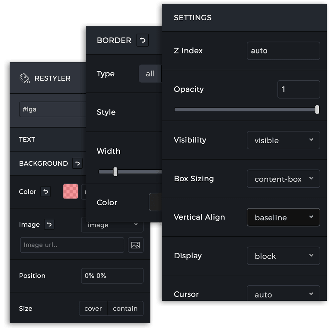The height and width of the screenshot is (332, 332).
Task: Click the pink background color swatch
Action: (71, 192)
